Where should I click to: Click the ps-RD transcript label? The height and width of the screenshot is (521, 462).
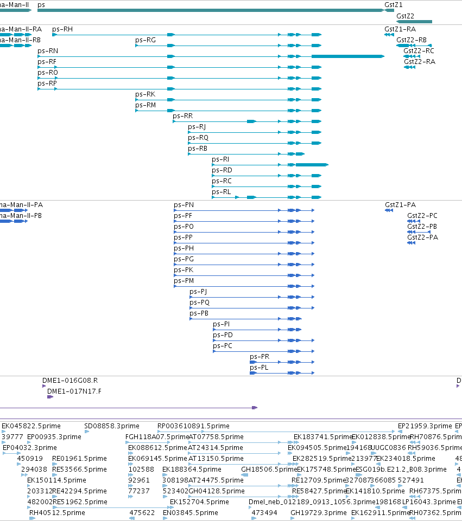pyautogui.click(x=222, y=170)
